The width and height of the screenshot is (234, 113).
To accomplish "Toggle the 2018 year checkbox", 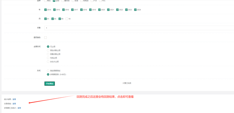I will click(81, 10).
